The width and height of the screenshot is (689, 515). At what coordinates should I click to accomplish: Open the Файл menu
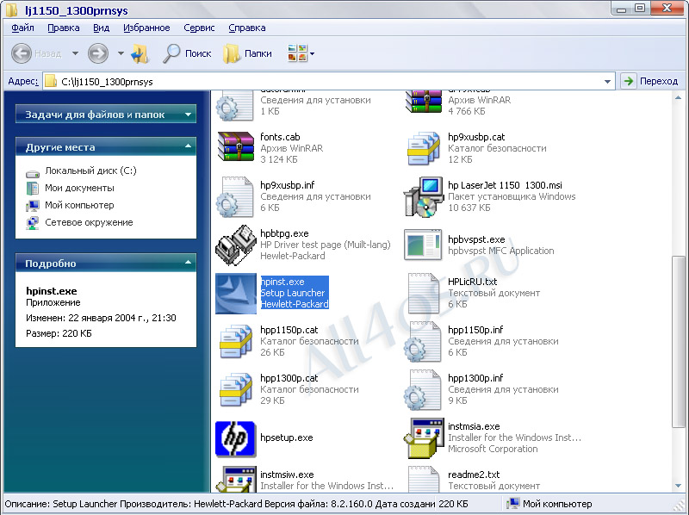[23, 28]
